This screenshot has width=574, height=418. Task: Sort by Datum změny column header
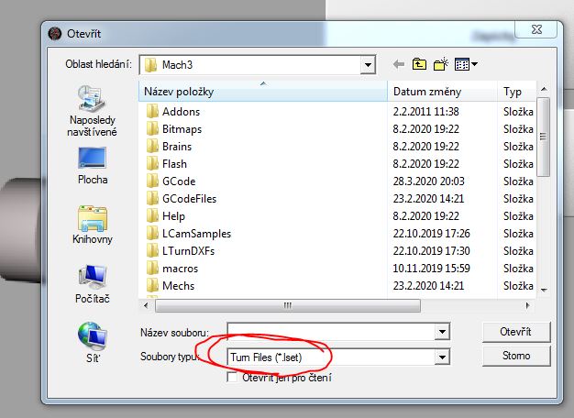pos(442,93)
